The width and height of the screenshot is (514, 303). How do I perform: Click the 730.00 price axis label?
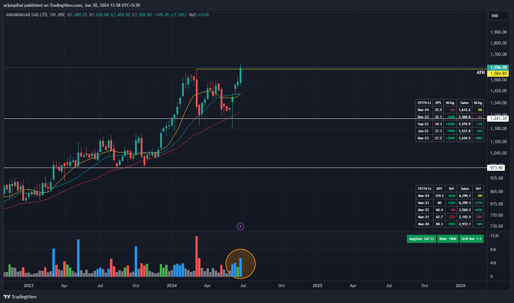(x=497, y=226)
